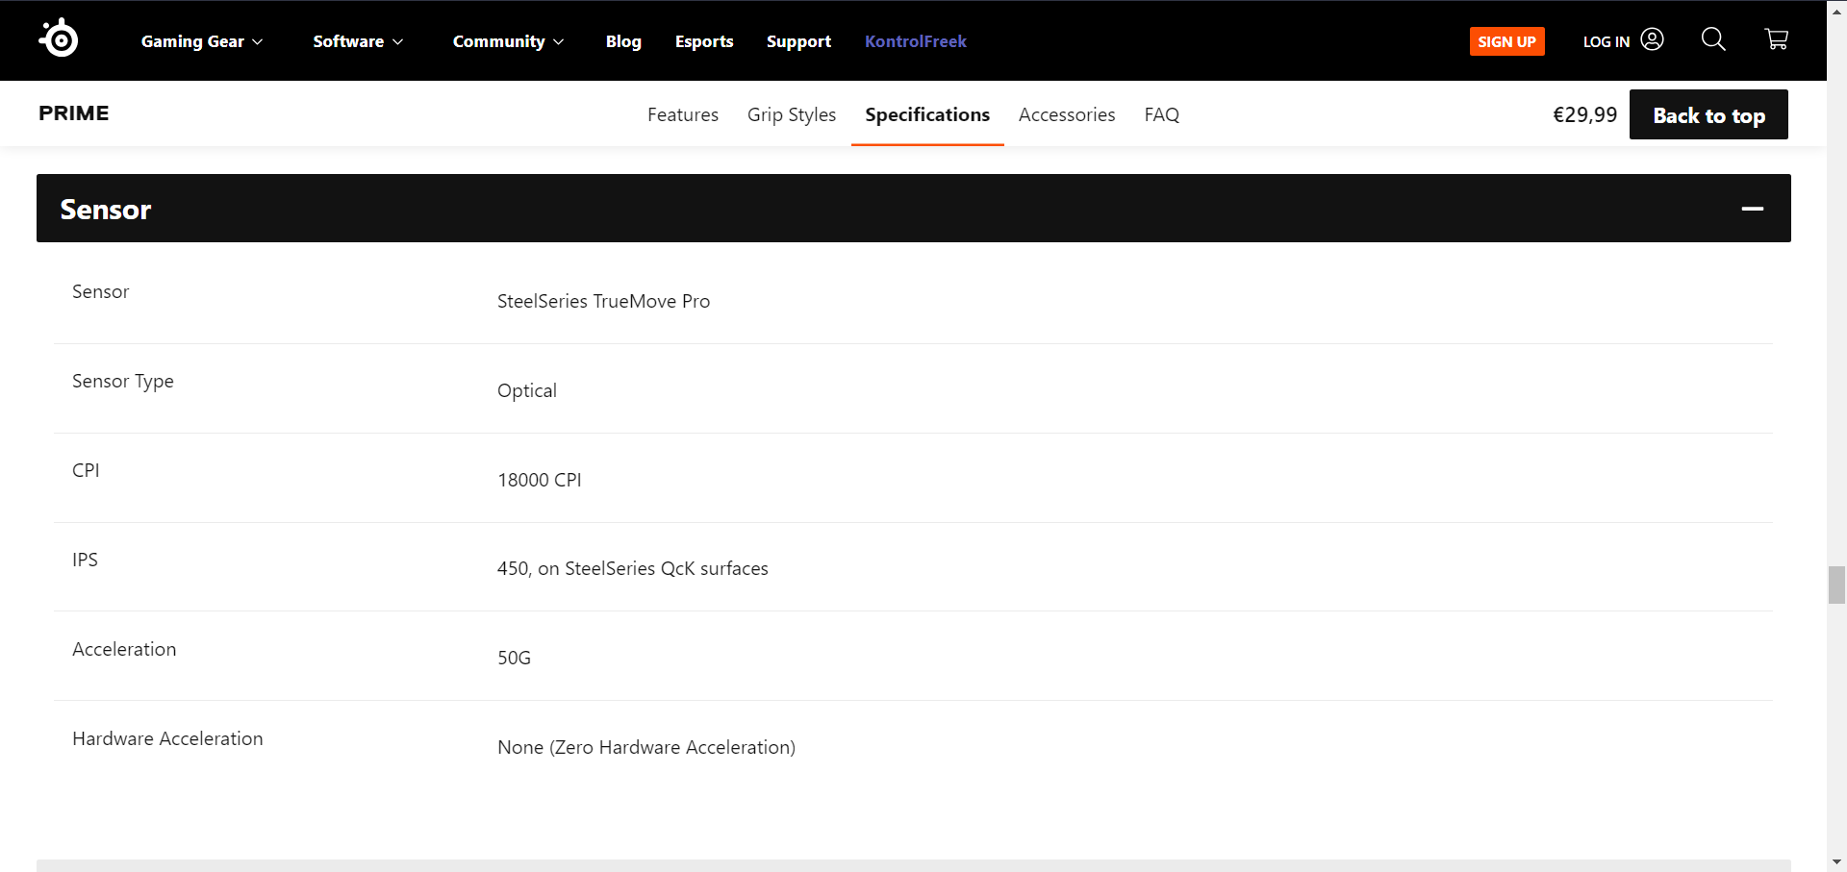Expand the Software dropdown menu
The height and width of the screenshot is (872, 1847).
(358, 41)
